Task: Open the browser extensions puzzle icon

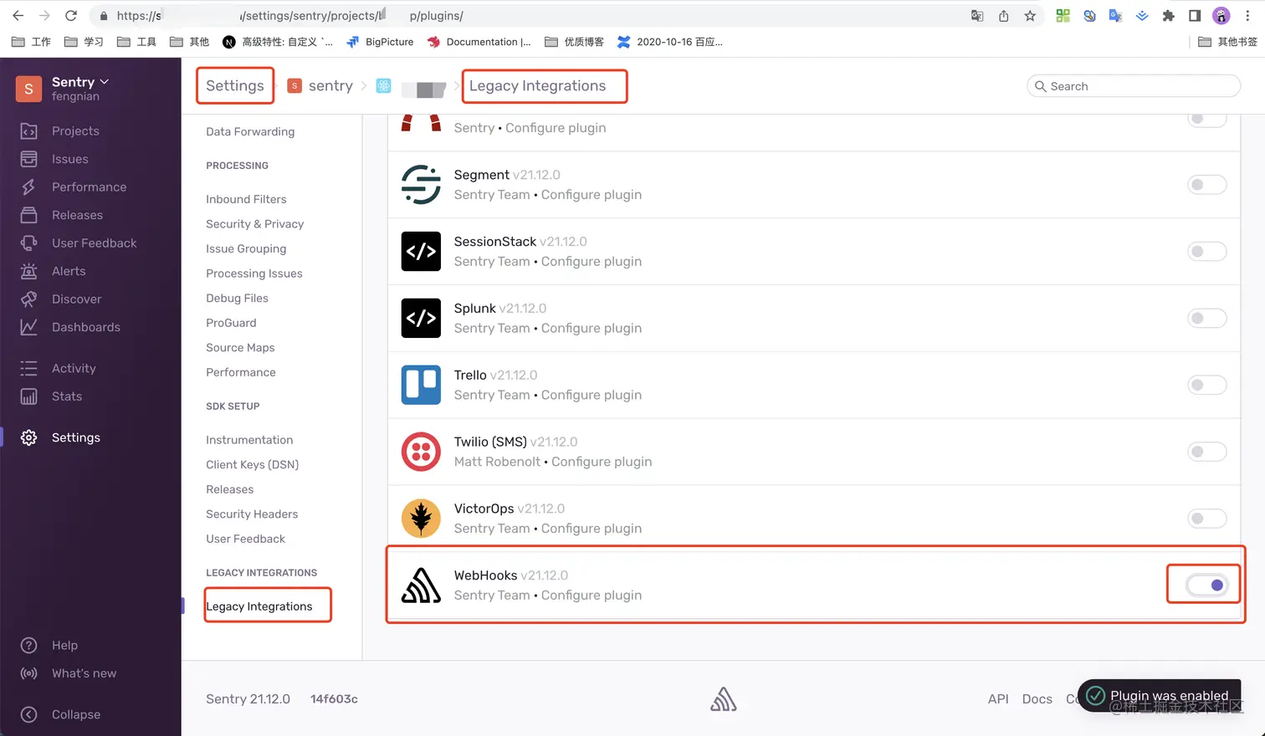Action: pos(1168,15)
